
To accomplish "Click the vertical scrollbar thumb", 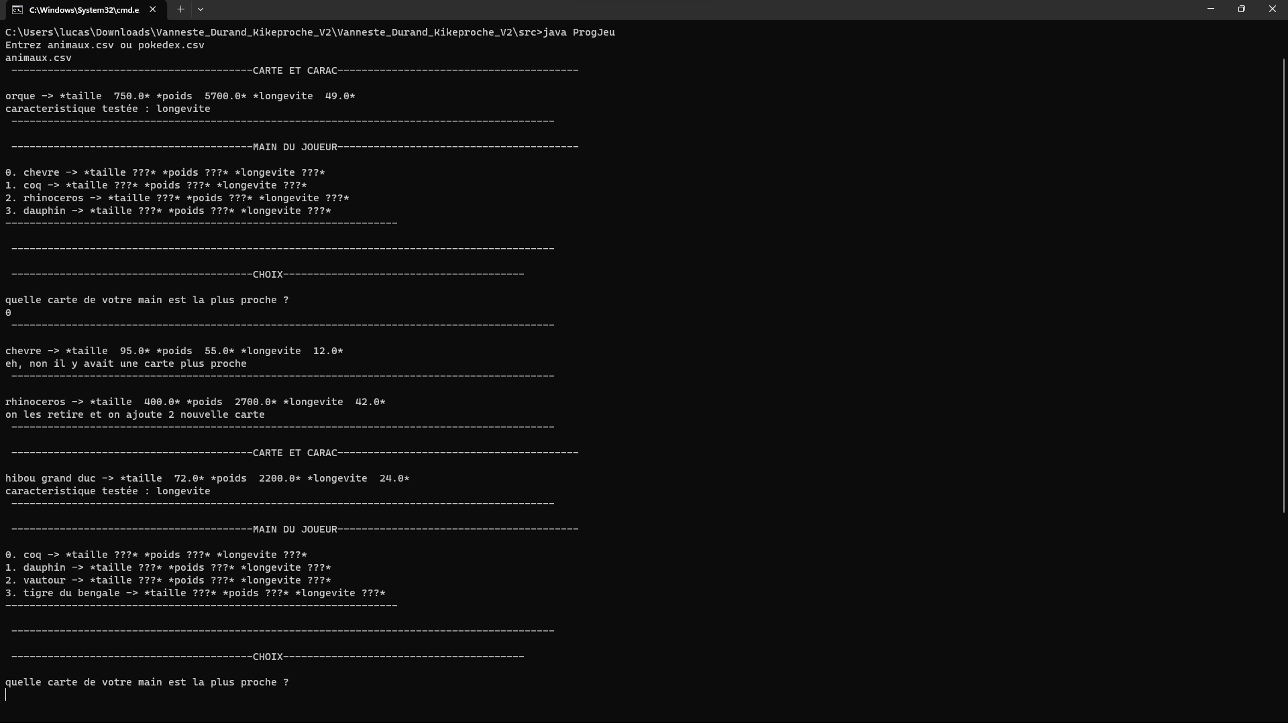I will [x=1284, y=286].
